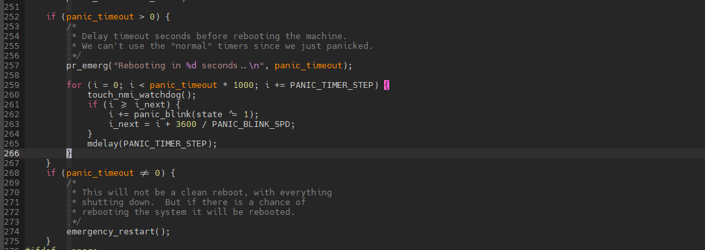Click line number 252 in the gutter
705x250 pixels.
(x=12, y=17)
